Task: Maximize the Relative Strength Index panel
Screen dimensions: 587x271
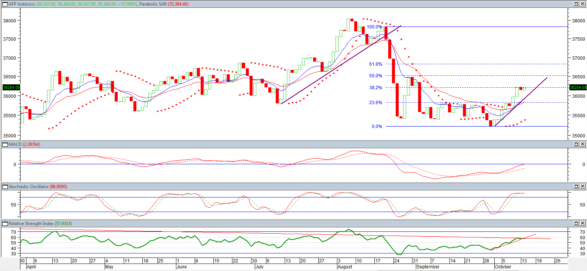Action: tap(576, 223)
